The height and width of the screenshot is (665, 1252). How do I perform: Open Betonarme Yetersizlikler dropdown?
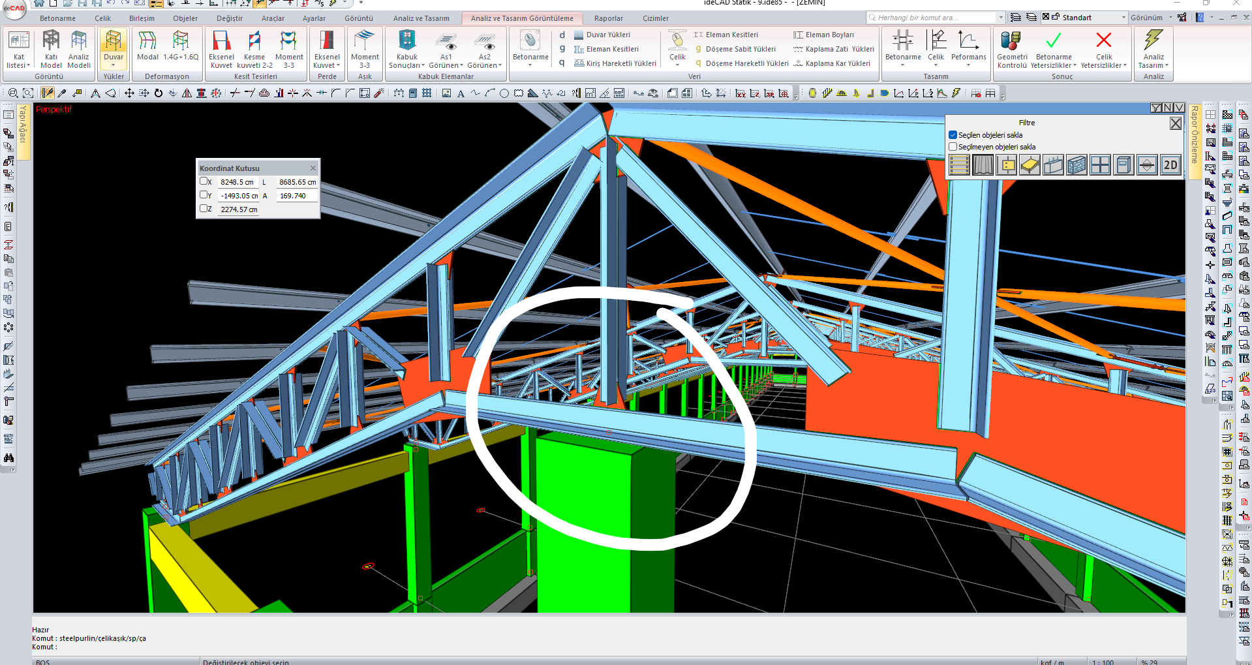coord(1053,61)
